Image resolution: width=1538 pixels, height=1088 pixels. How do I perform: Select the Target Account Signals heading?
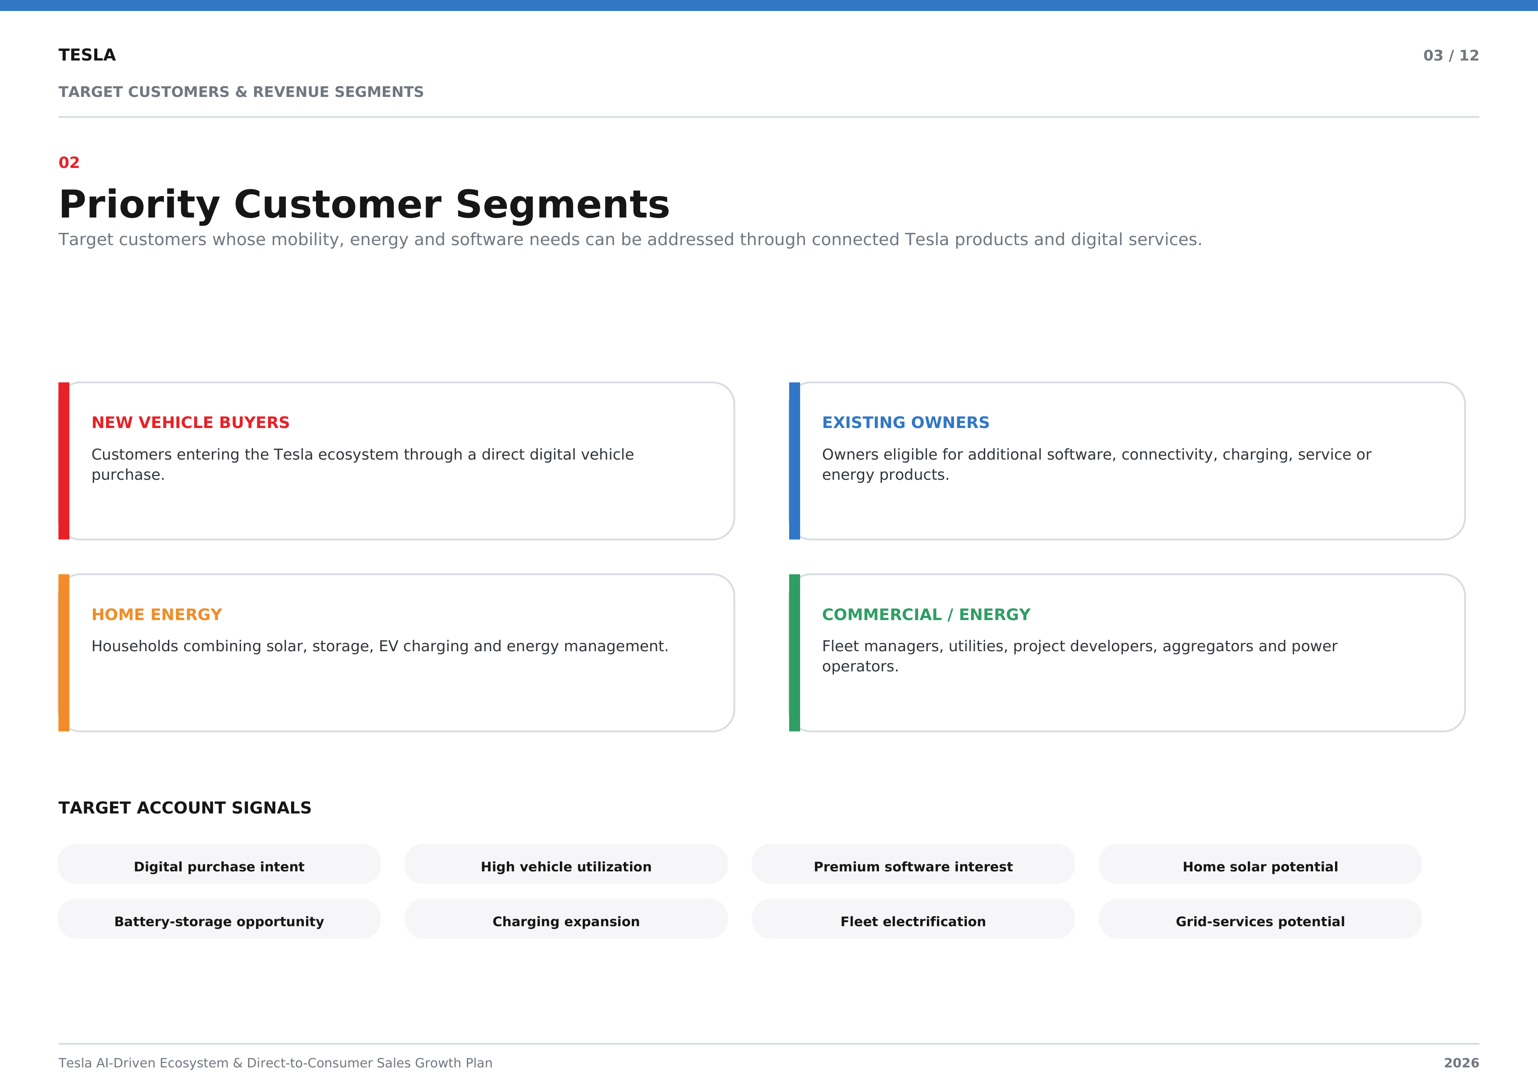click(x=185, y=808)
